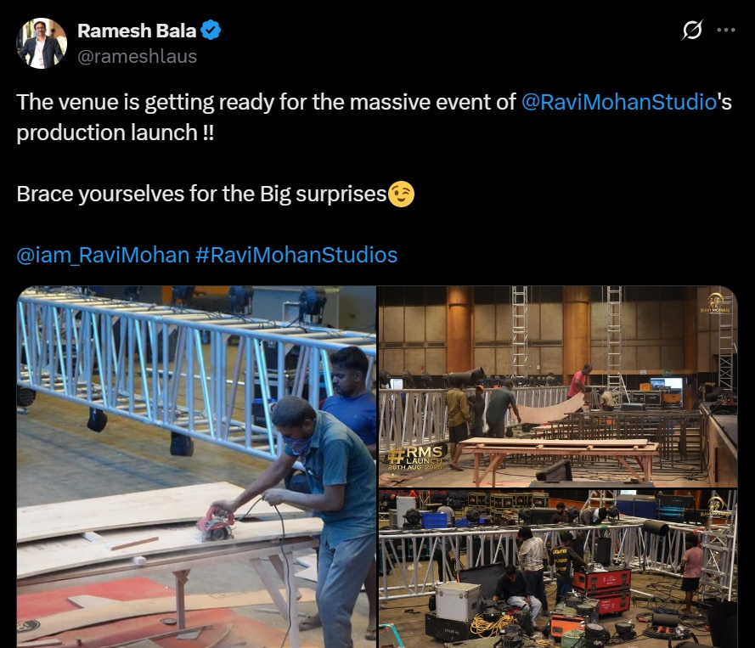Click the Ravi Mohan logo in bottom-right photo
The image size is (755, 648).
pyautogui.click(x=717, y=506)
